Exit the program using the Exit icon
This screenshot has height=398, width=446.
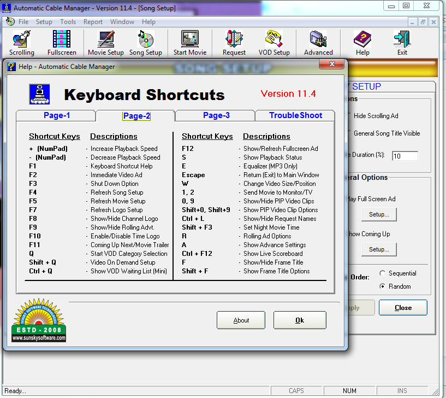tap(401, 43)
